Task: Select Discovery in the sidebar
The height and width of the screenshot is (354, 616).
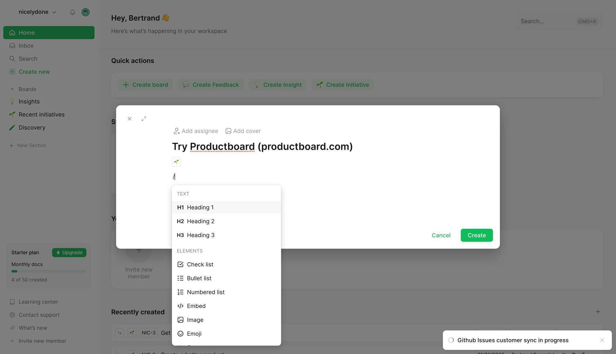Action: coord(32,127)
